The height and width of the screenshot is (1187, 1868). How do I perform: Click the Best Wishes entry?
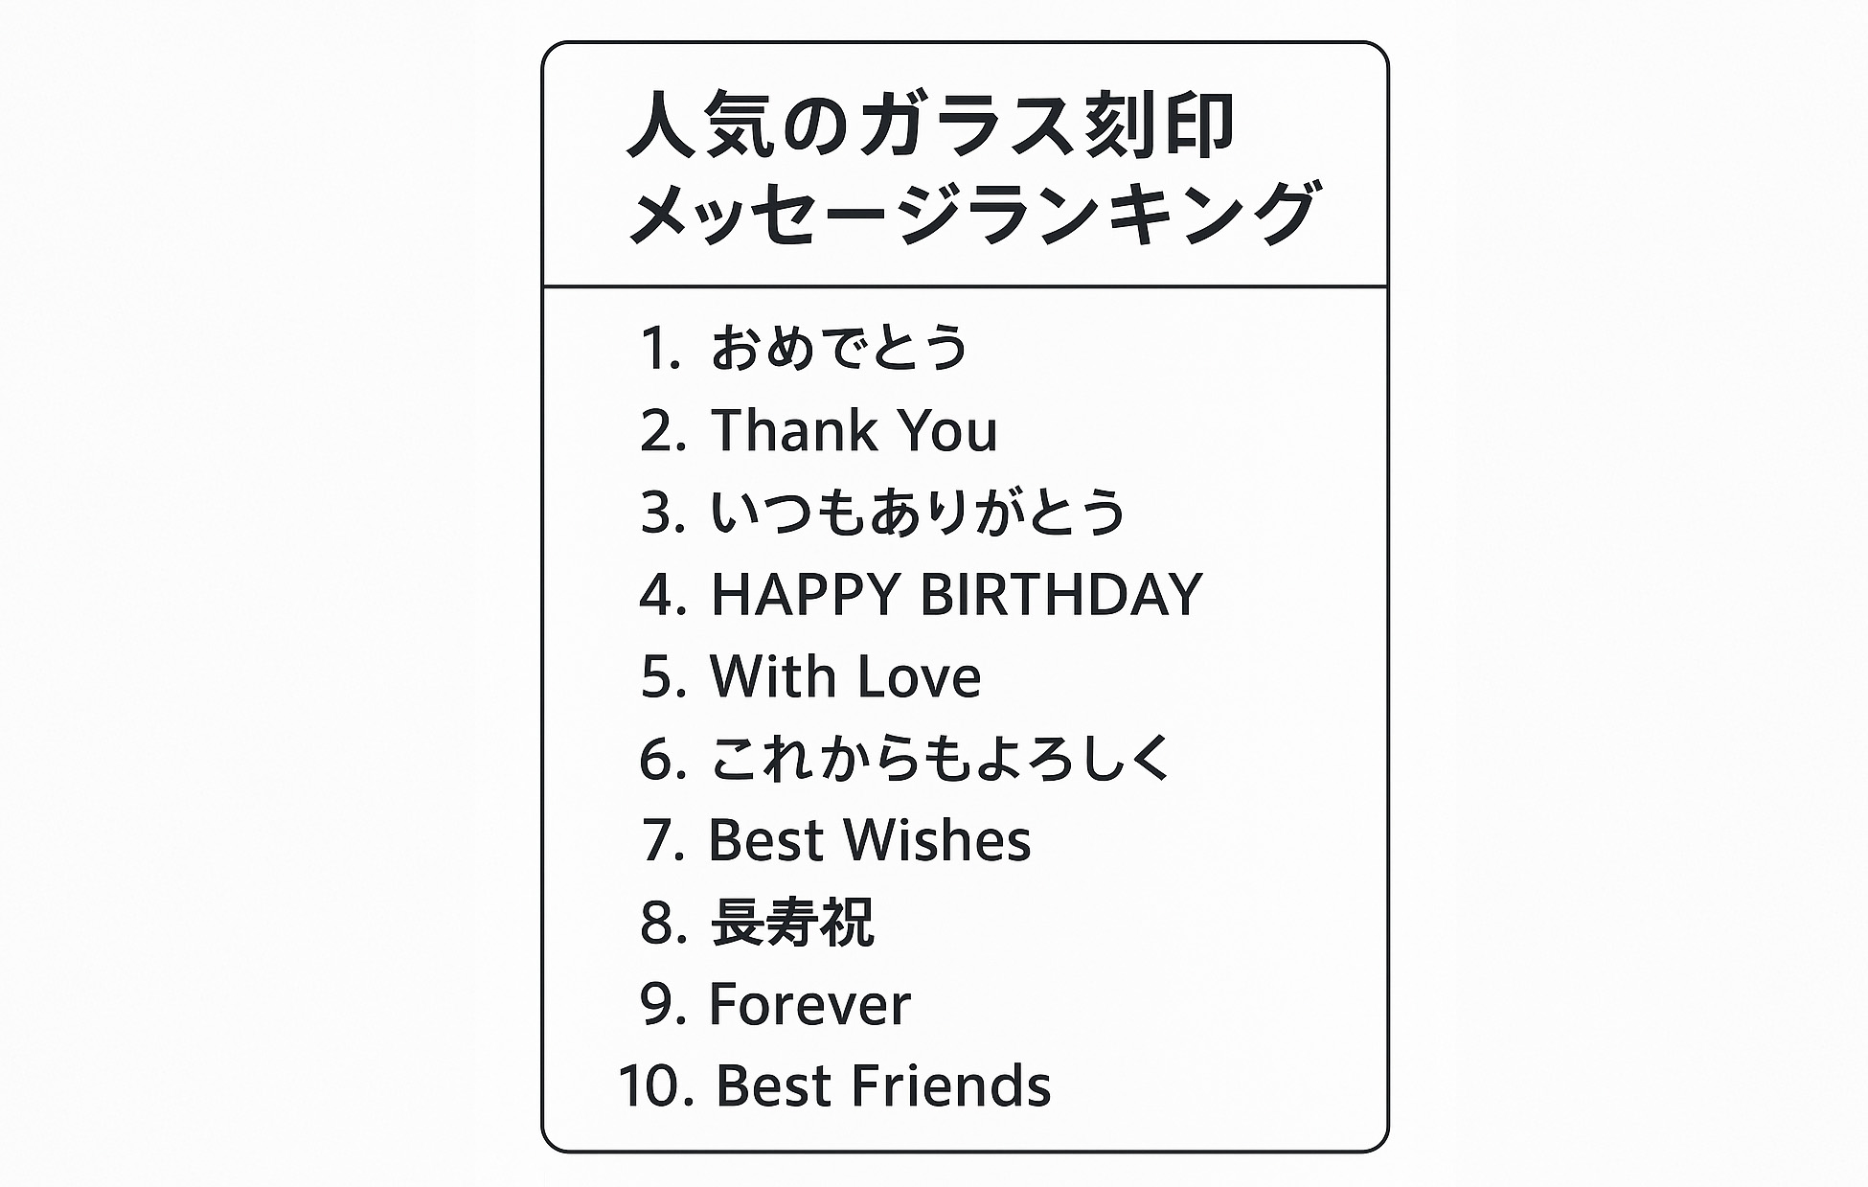[x=869, y=840]
